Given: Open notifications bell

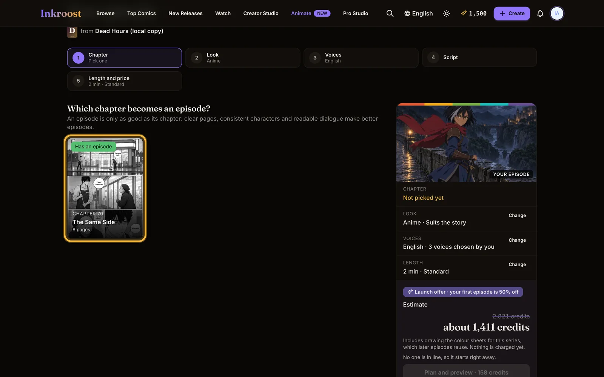Looking at the screenshot, I should 540,14.
